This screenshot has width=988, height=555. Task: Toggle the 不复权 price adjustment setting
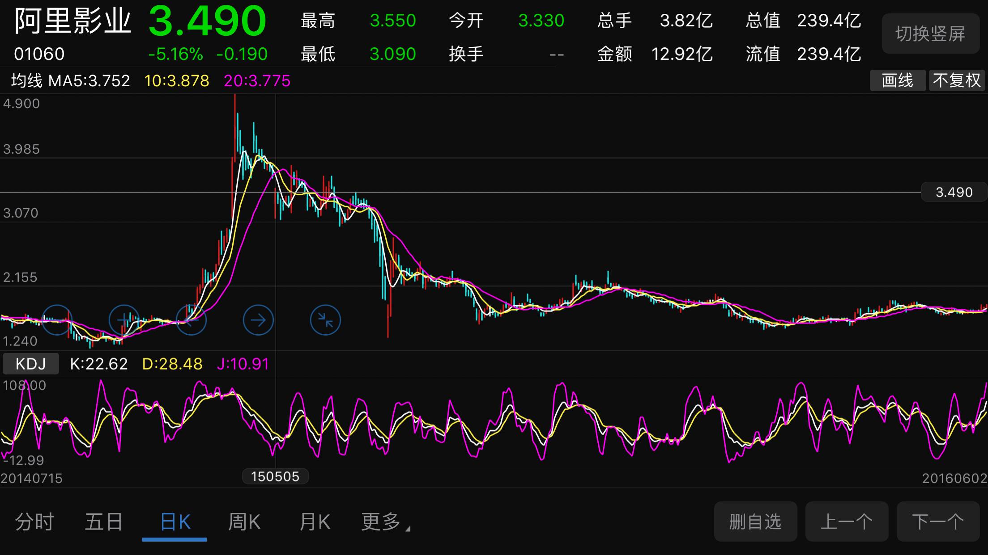point(957,80)
